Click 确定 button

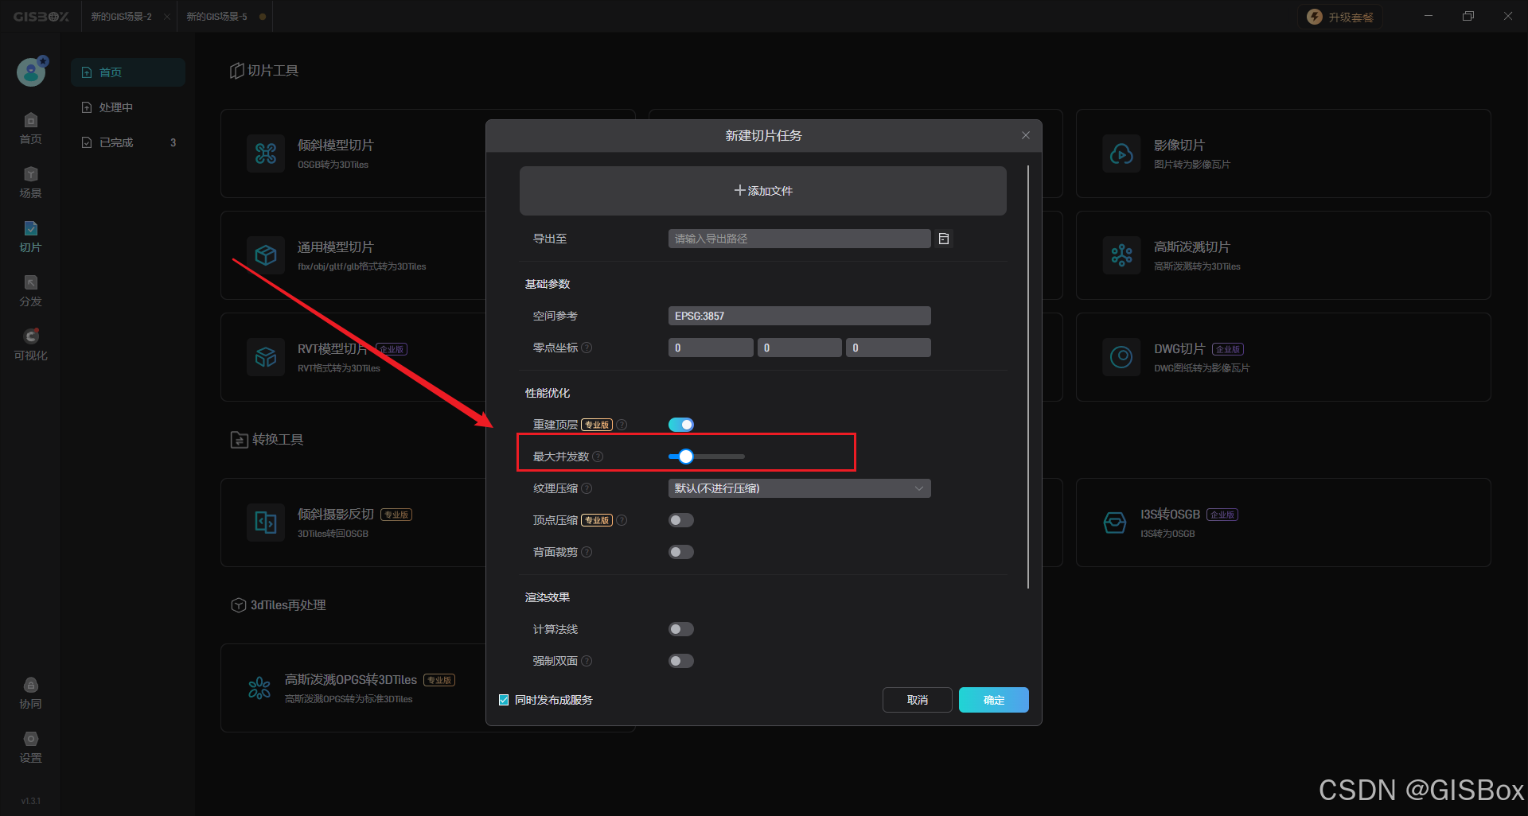point(994,700)
